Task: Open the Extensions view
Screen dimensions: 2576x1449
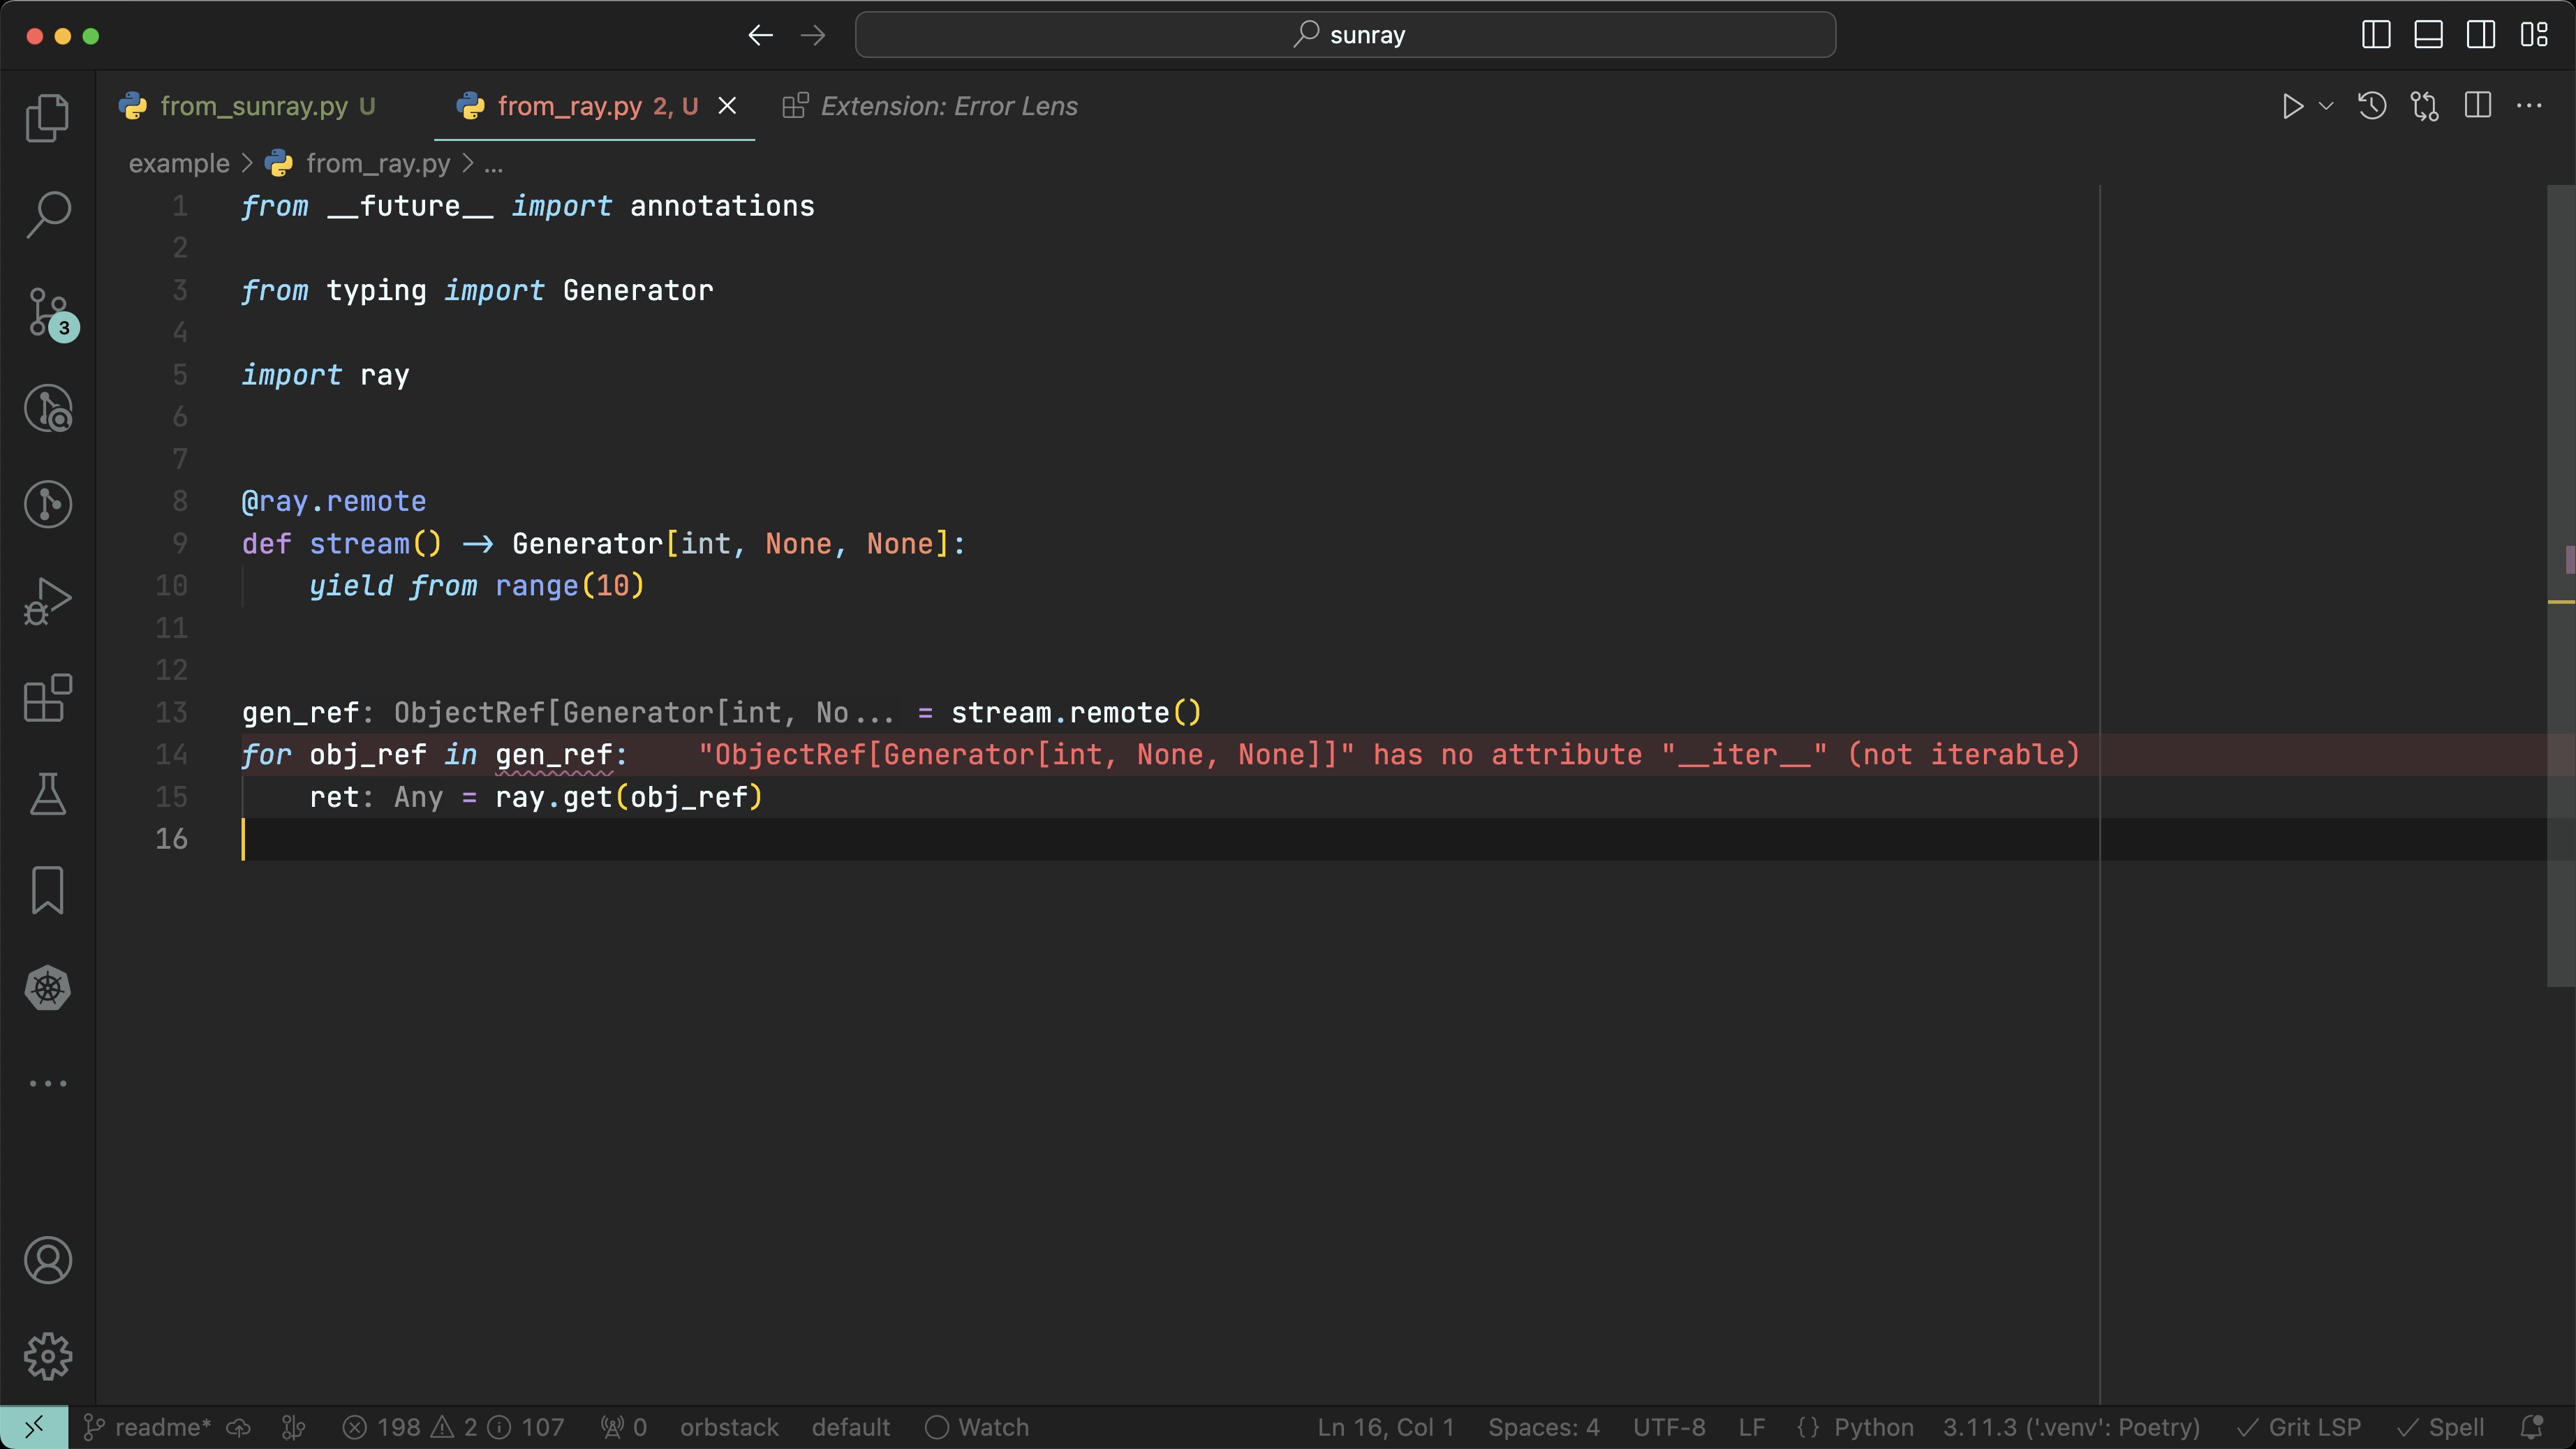Action: [x=47, y=698]
